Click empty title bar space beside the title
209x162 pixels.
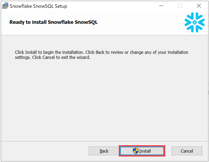tap(113, 6)
